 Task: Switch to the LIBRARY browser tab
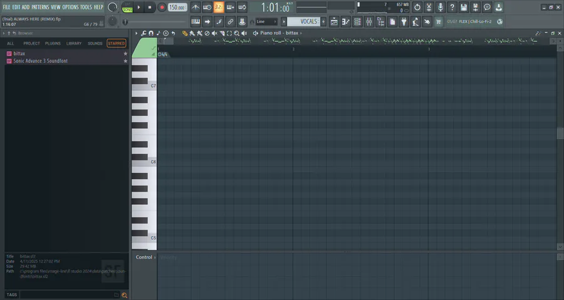click(x=74, y=43)
